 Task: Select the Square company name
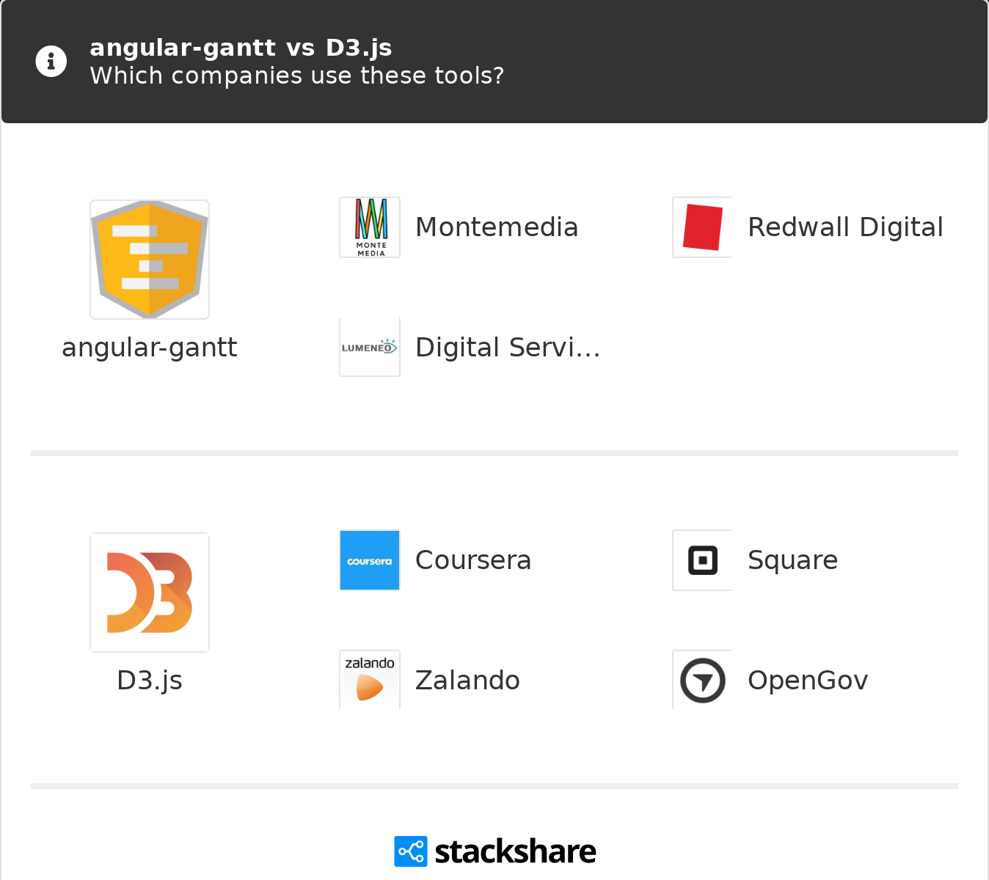coord(792,560)
